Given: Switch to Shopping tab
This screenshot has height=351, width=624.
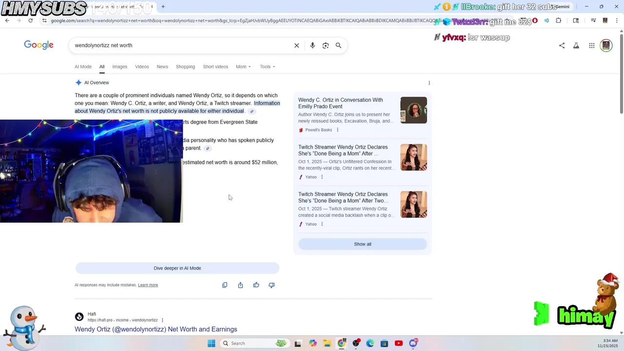Looking at the screenshot, I should coord(185,67).
